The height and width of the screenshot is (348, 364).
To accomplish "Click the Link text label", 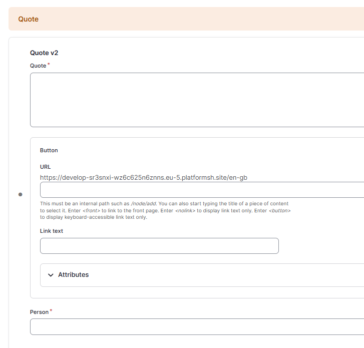I will click(x=51, y=231).
